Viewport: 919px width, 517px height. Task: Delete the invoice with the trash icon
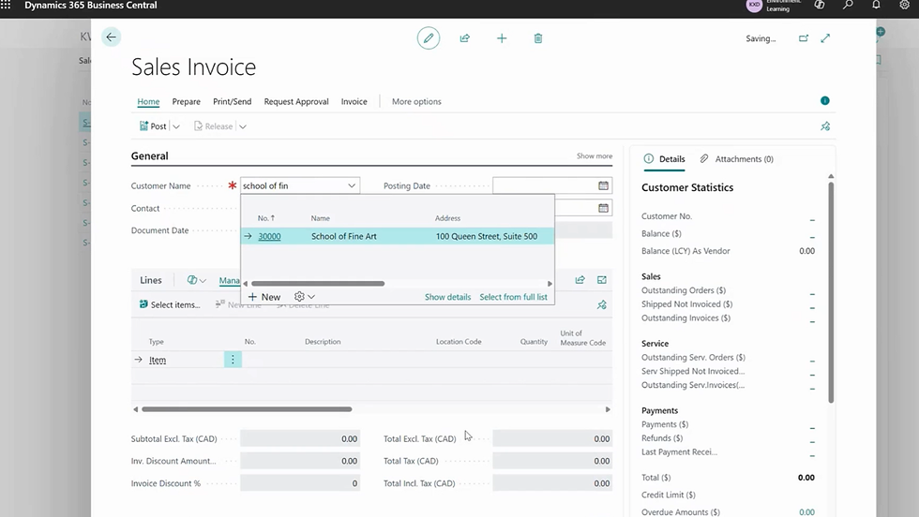click(x=538, y=38)
